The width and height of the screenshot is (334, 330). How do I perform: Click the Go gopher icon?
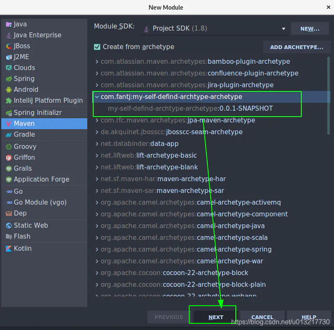tap(9, 192)
